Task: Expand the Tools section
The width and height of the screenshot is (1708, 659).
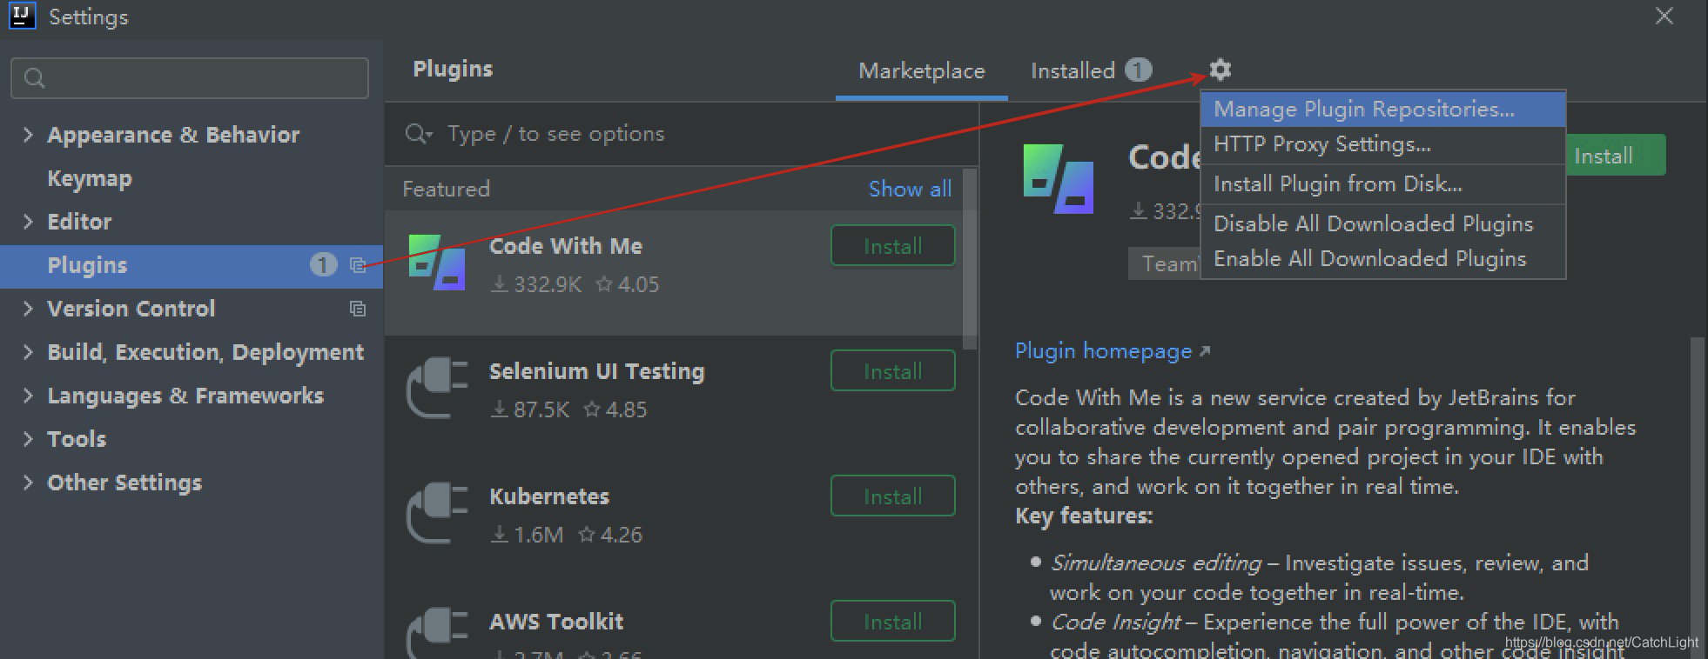Action: (x=28, y=438)
